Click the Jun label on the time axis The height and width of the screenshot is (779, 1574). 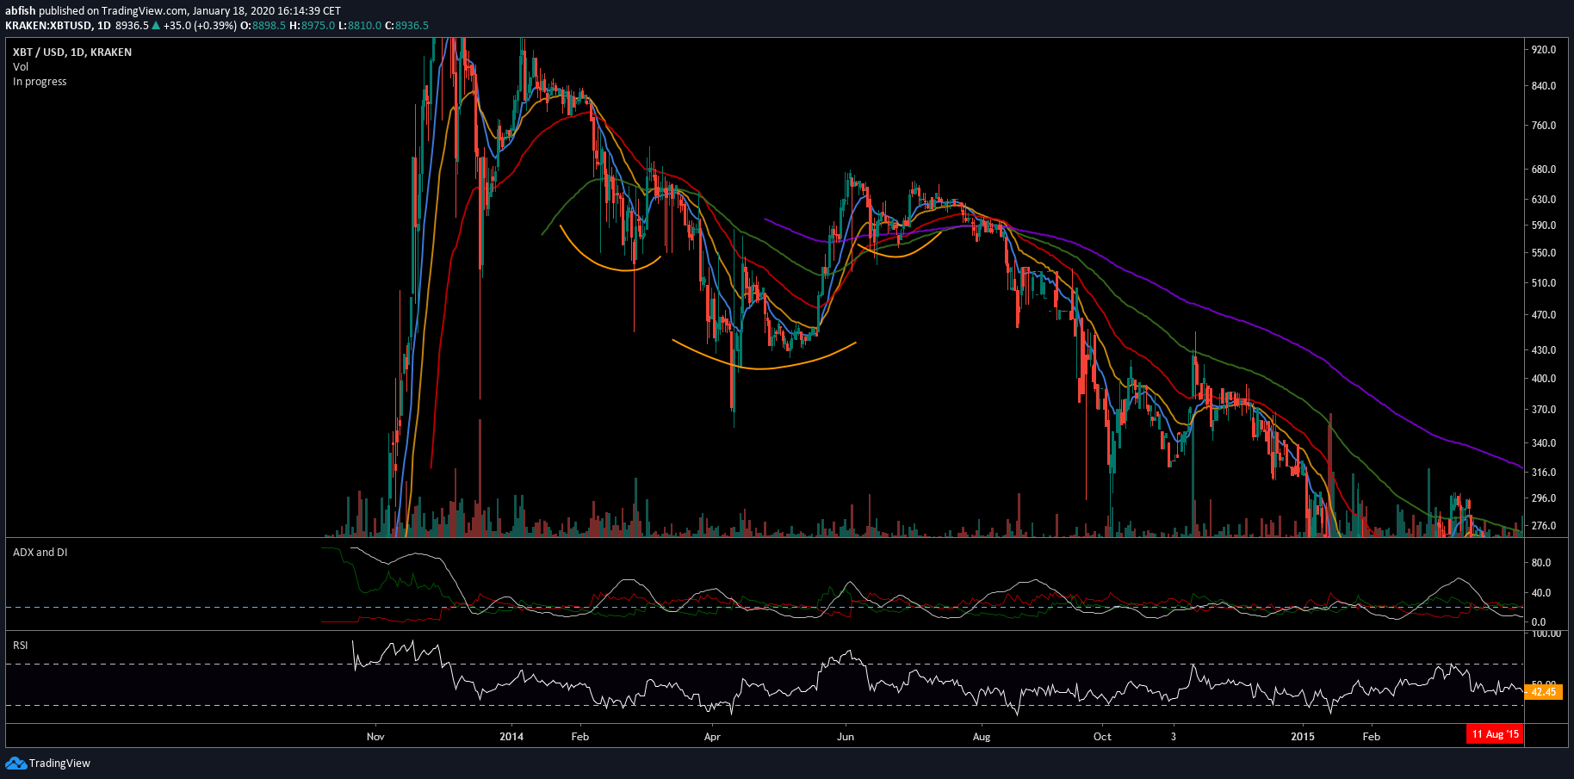click(846, 737)
